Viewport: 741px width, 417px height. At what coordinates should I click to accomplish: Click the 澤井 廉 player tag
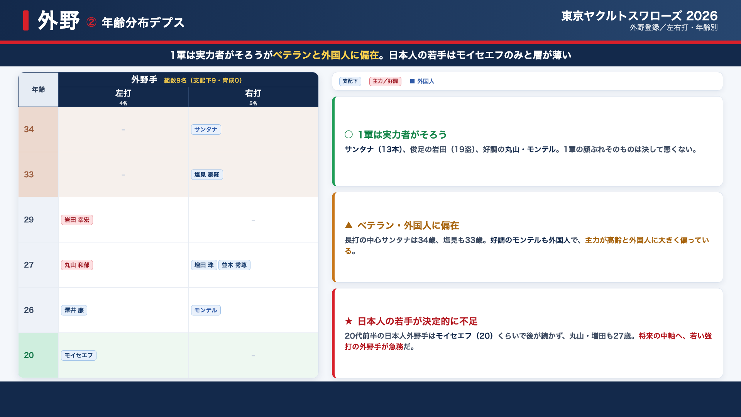coord(74,310)
